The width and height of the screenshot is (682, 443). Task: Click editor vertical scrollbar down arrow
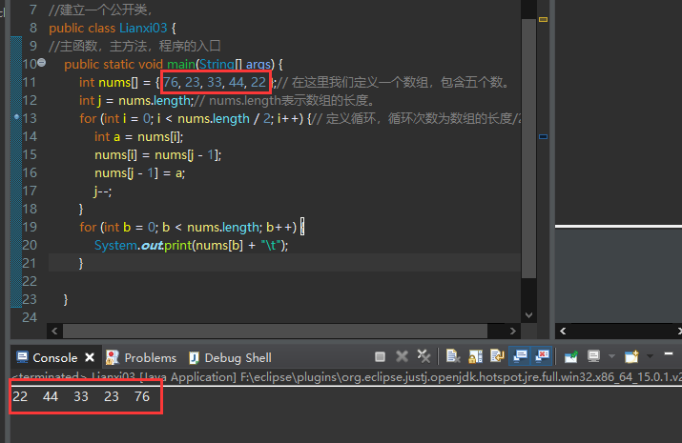tap(528, 315)
